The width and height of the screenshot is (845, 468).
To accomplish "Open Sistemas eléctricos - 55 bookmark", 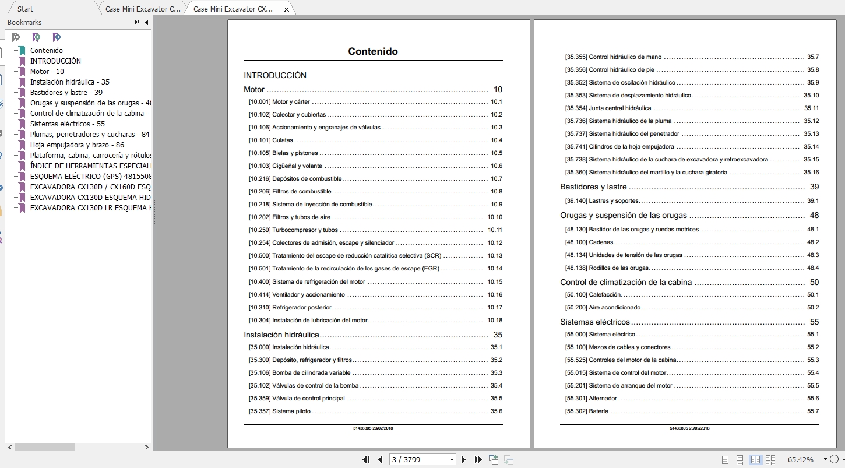I will 68,124.
